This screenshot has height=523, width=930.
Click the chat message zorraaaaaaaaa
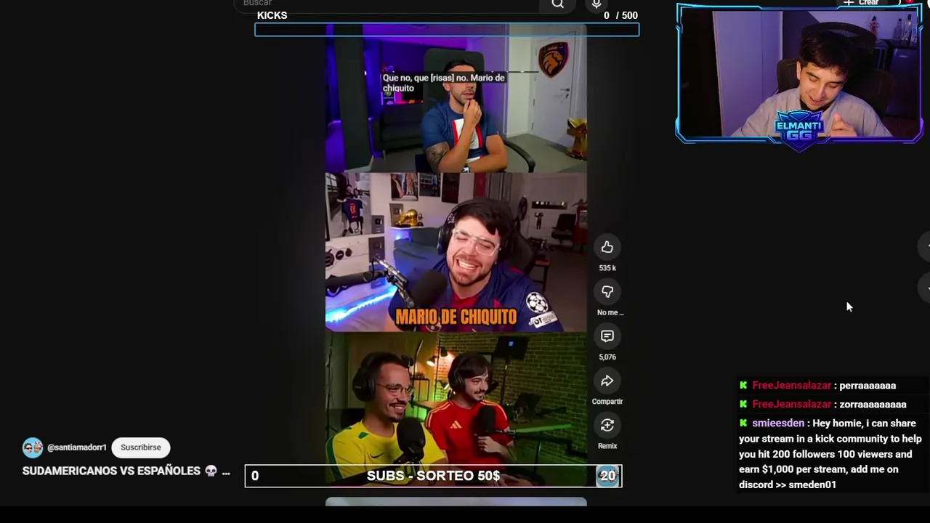pos(873,405)
